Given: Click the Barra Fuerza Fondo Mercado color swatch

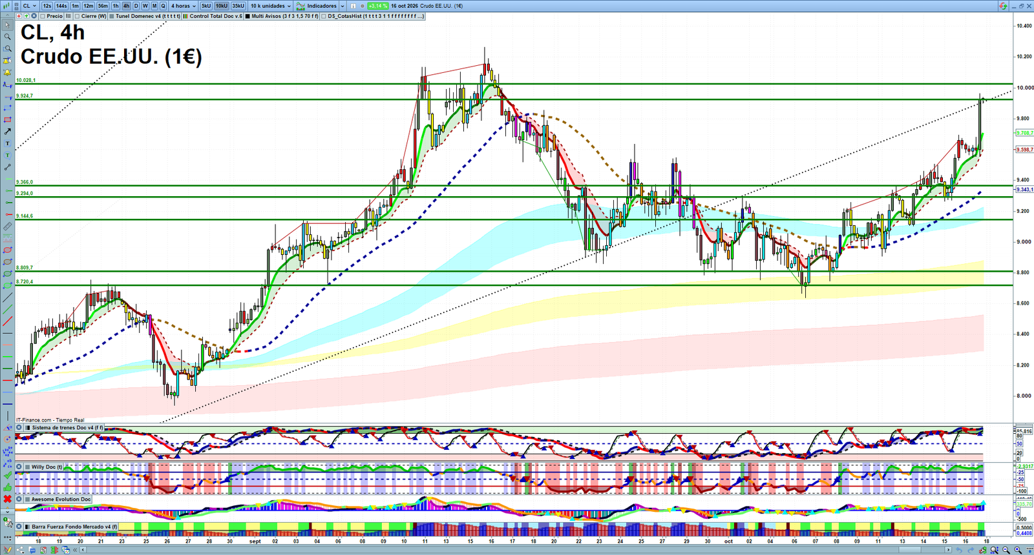Looking at the screenshot, I should 28,527.
